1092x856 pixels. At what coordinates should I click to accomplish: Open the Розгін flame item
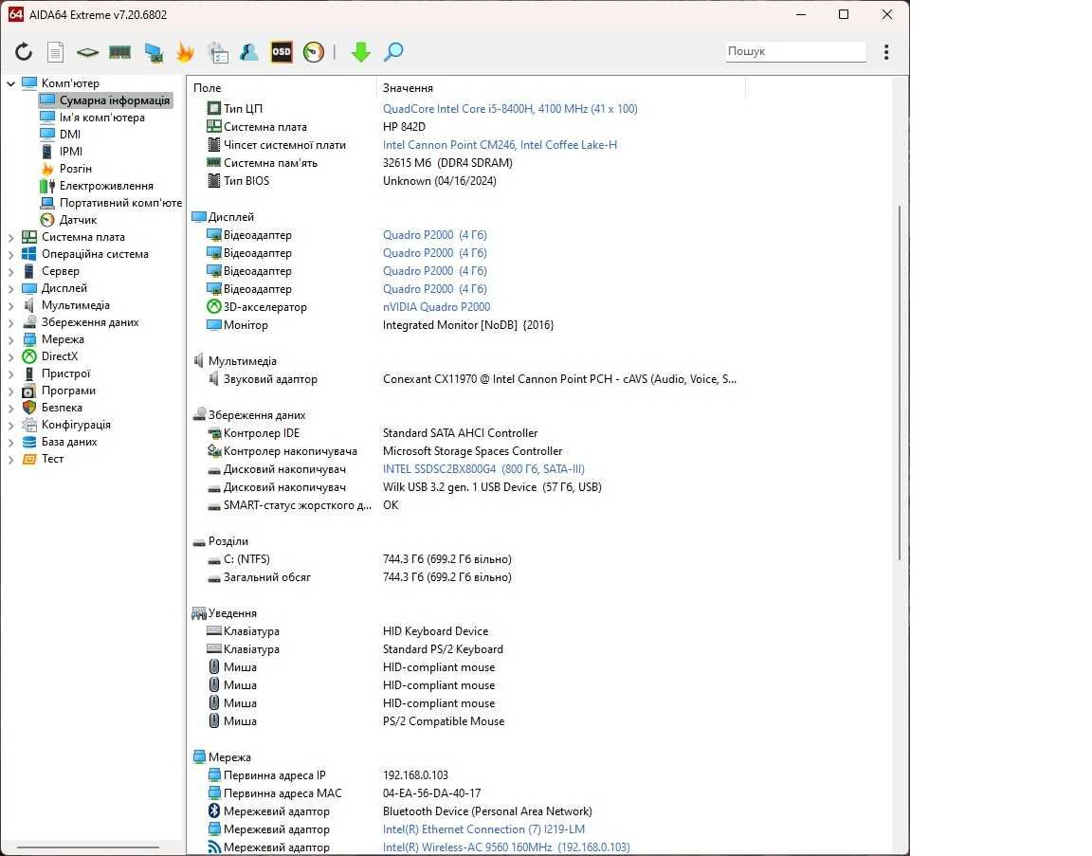[x=75, y=169]
